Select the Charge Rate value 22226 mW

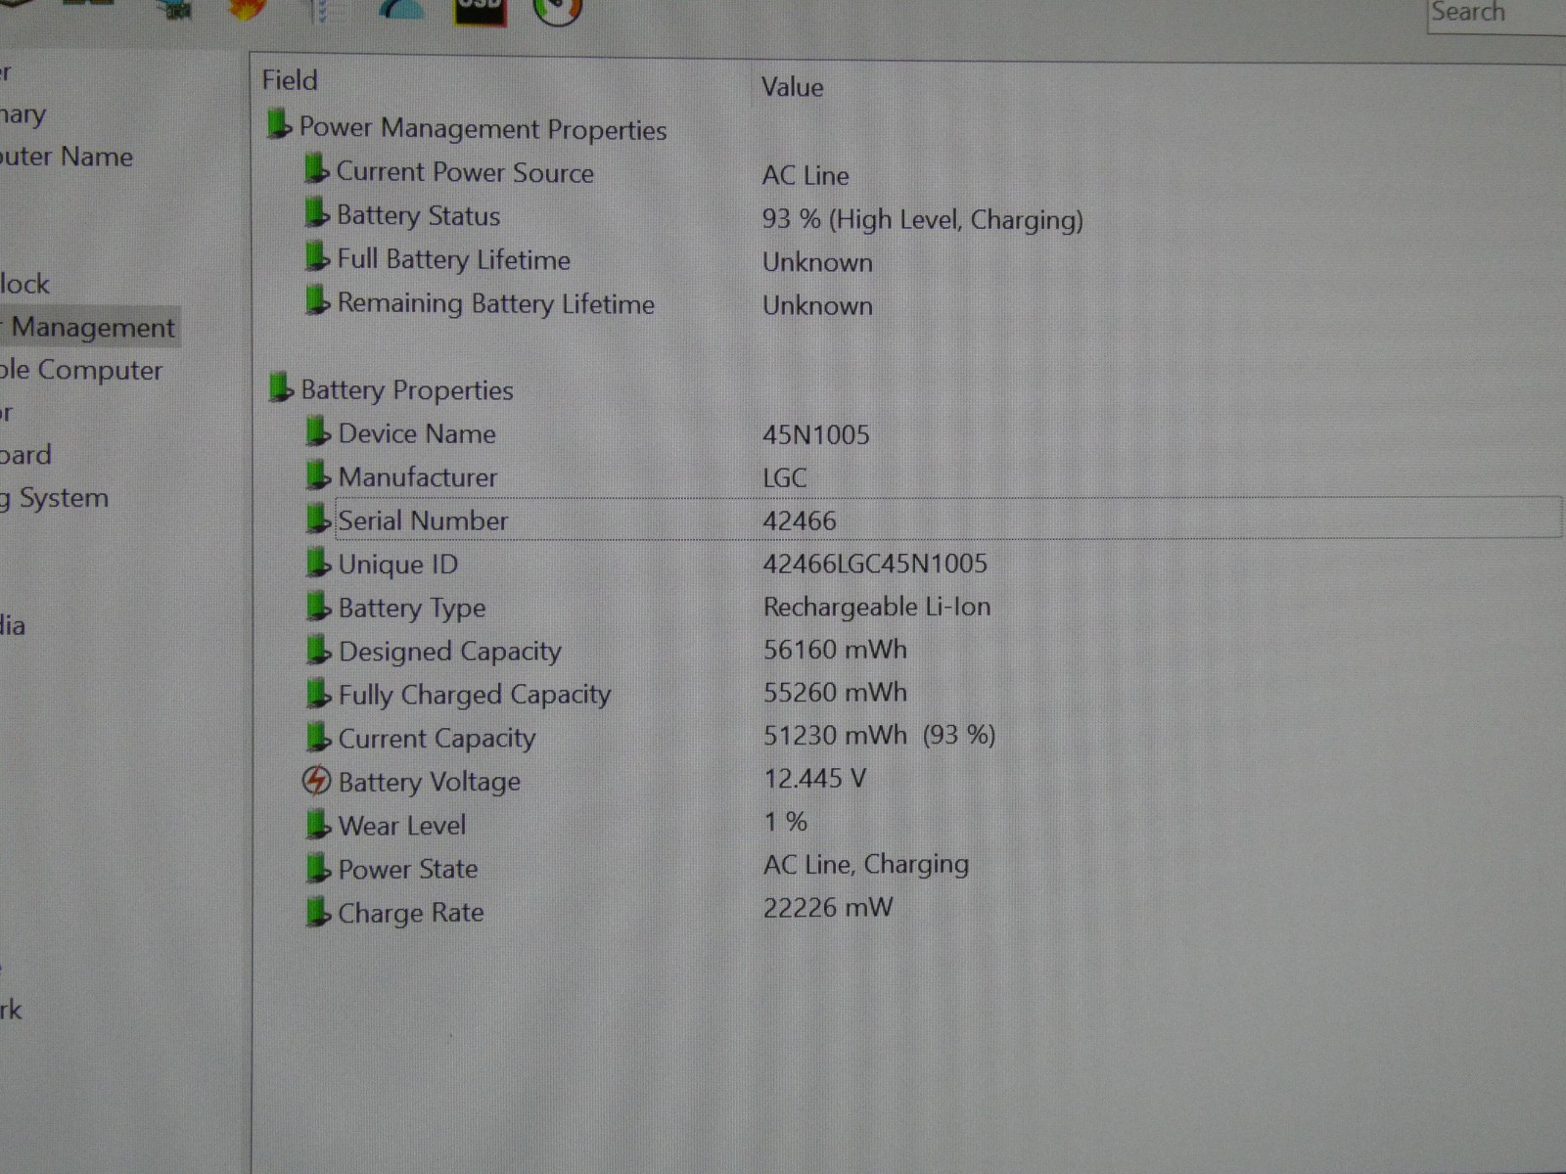tap(828, 908)
